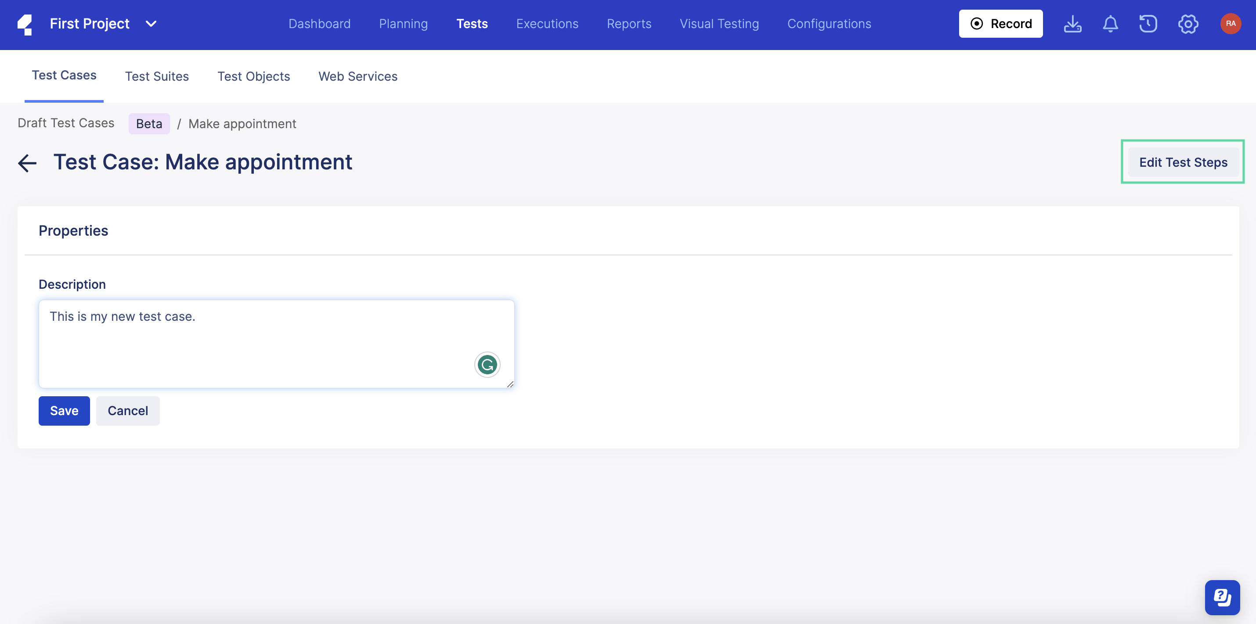Viewport: 1256px width, 624px height.
Task: Click the settings gear icon
Action: [x=1188, y=23]
